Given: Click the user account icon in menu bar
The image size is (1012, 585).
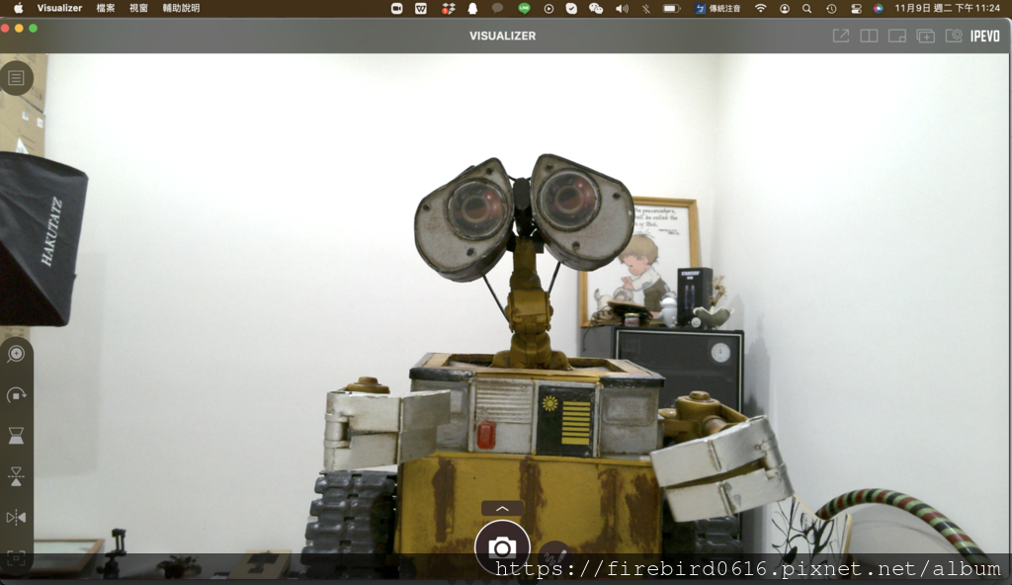Looking at the screenshot, I should click(x=784, y=8).
